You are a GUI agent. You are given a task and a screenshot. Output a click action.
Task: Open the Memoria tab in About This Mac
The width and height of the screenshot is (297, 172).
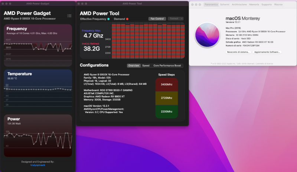pyautogui.click(x=254, y=4)
